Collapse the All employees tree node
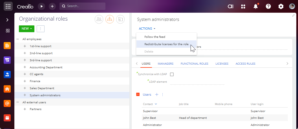Image resolution: width=298 pixels, height=129 pixels. (18, 39)
